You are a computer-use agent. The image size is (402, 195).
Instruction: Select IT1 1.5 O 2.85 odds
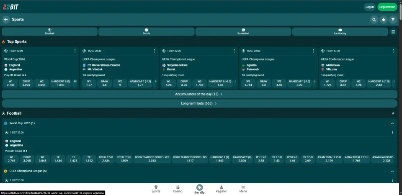point(261,159)
